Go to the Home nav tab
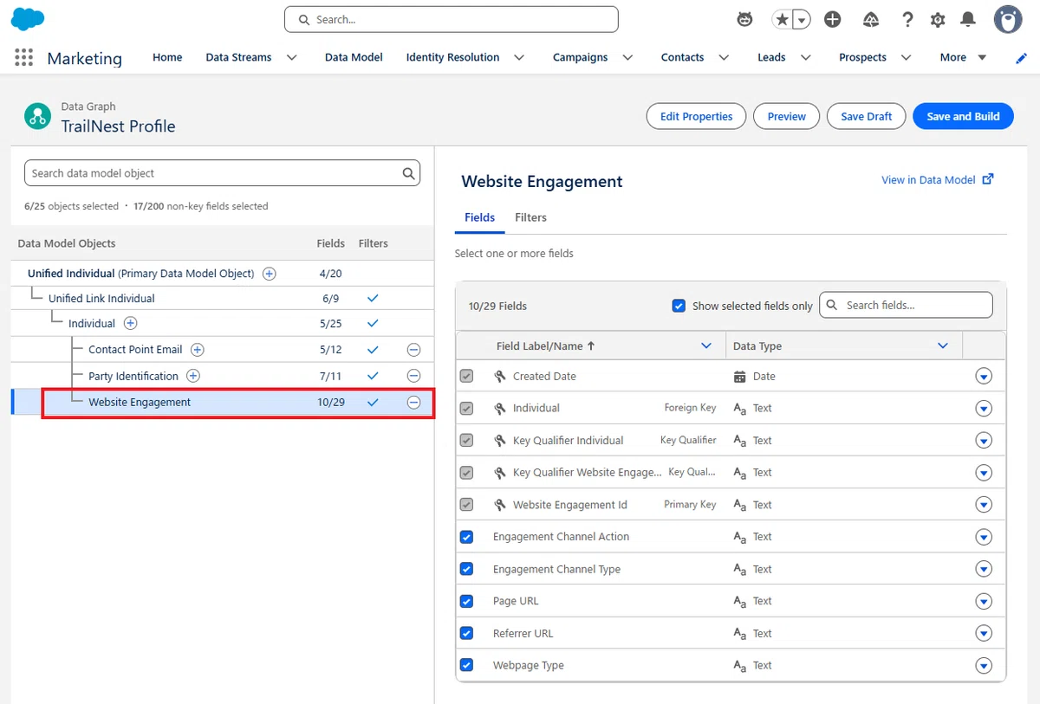1040x704 pixels. (x=167, y=57)
